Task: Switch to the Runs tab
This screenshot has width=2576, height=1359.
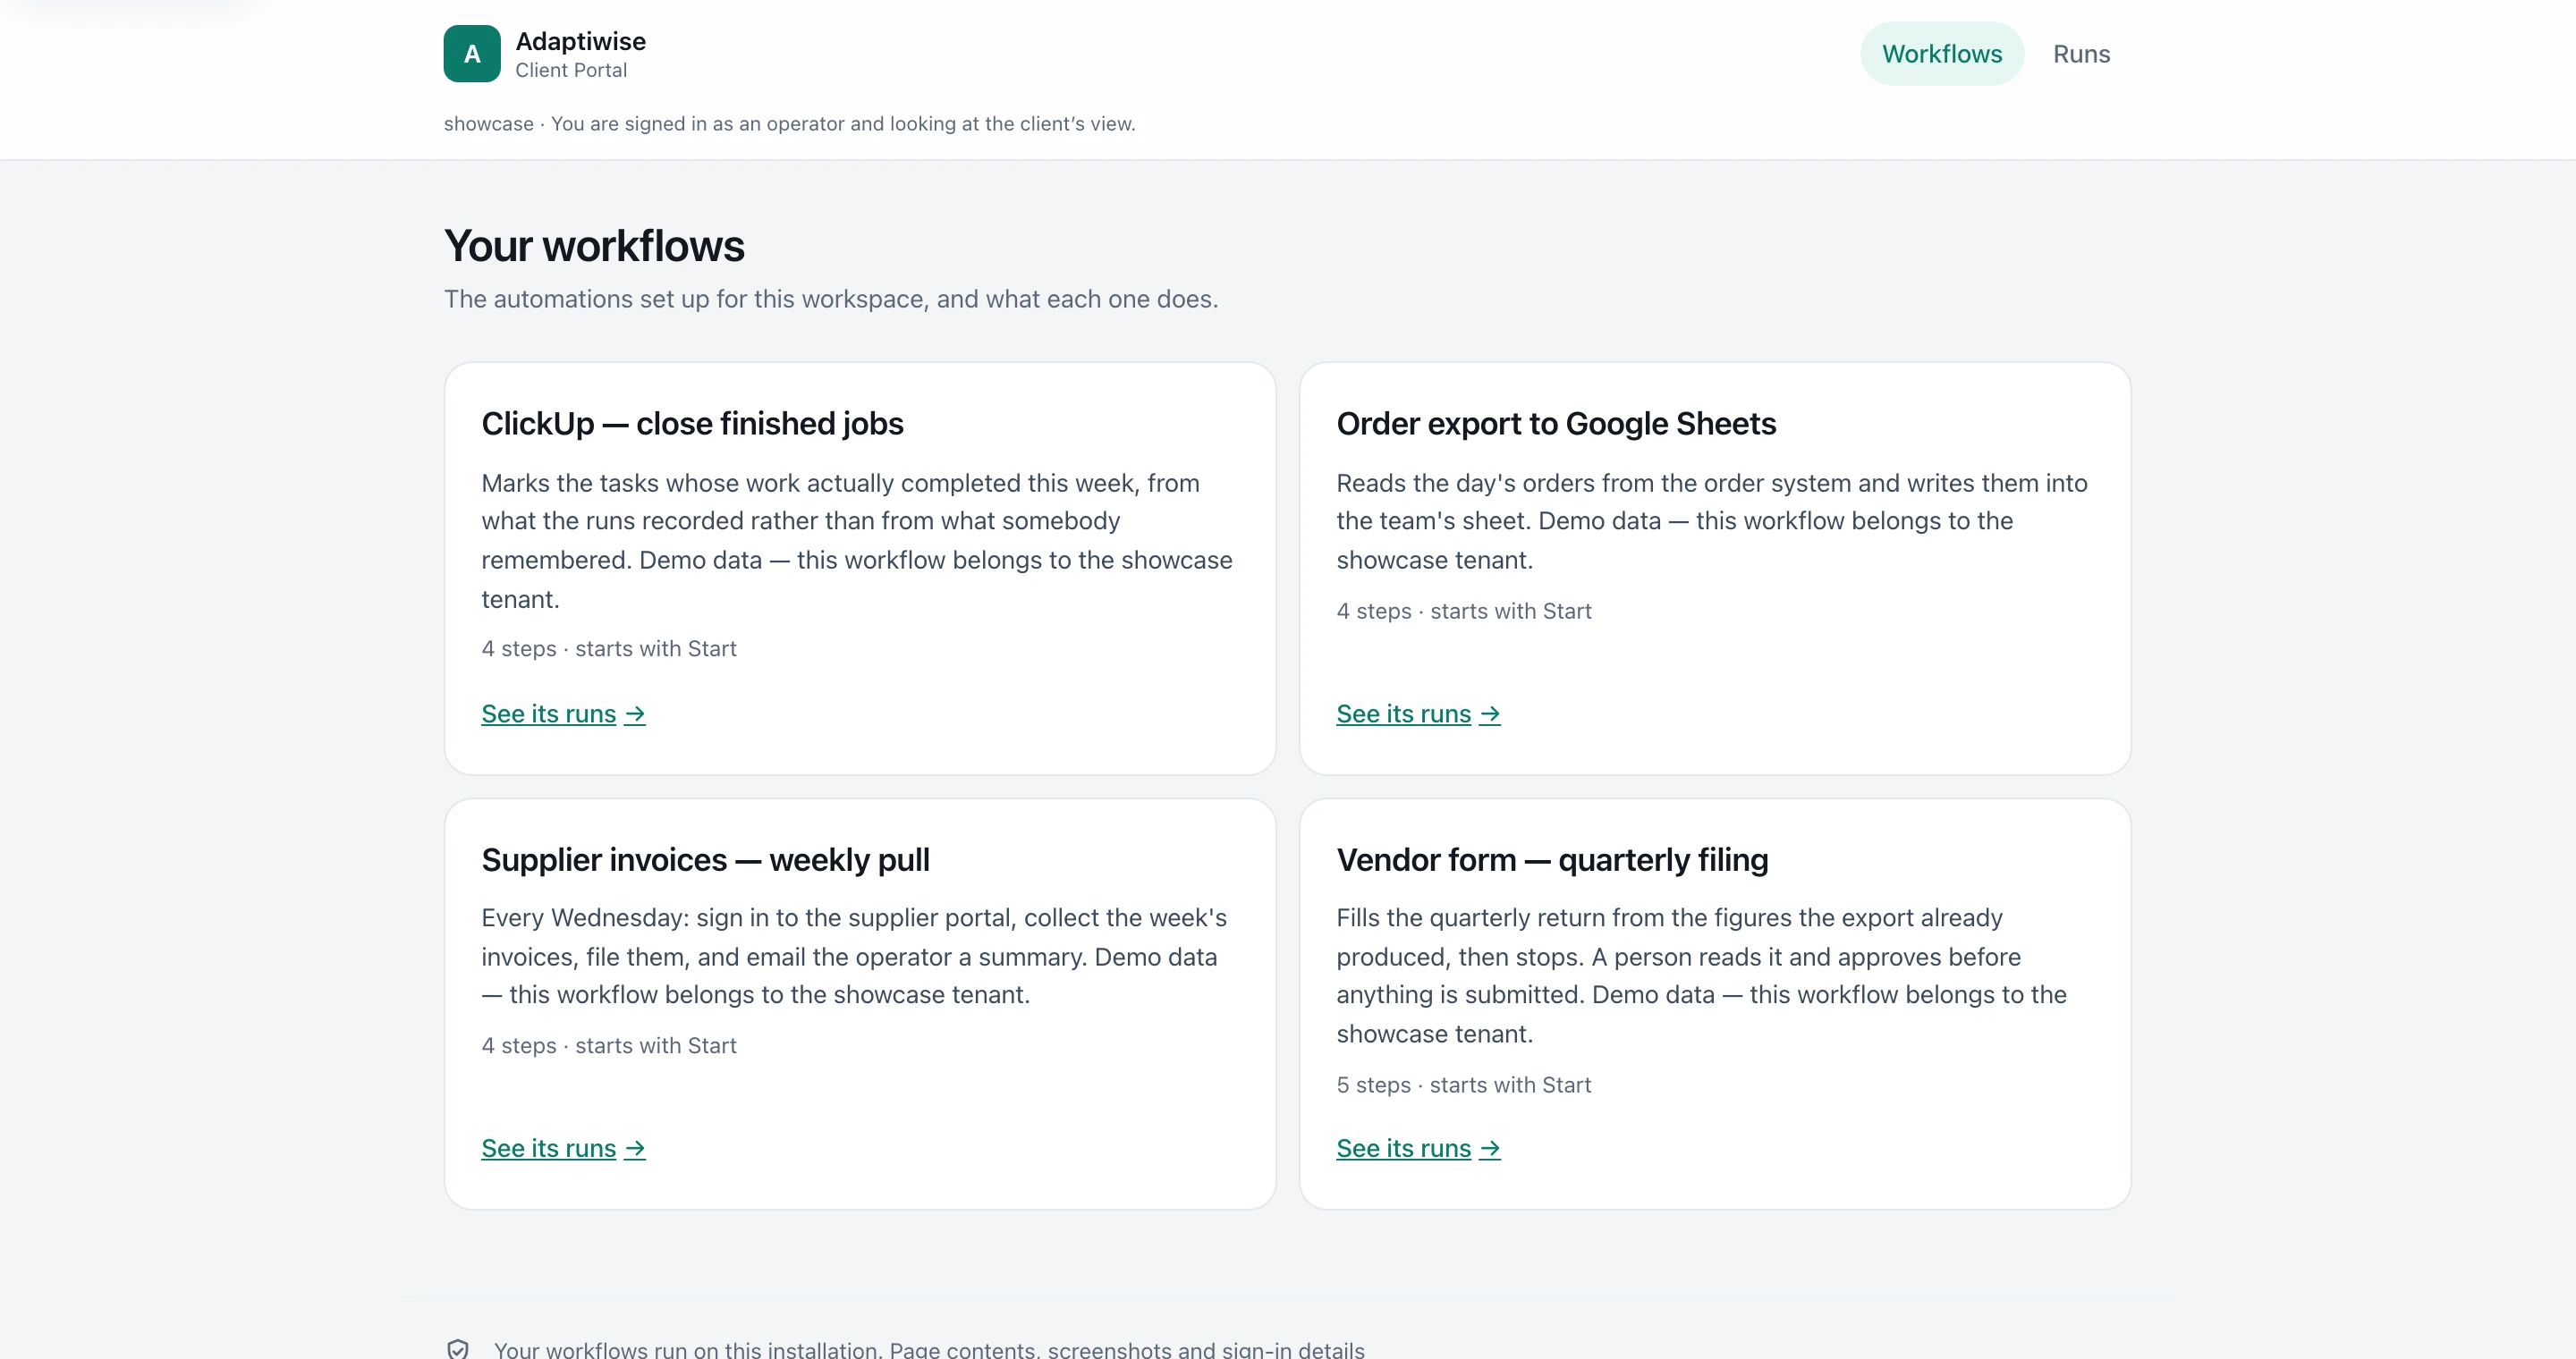Action: click(x=2081, y=54)
